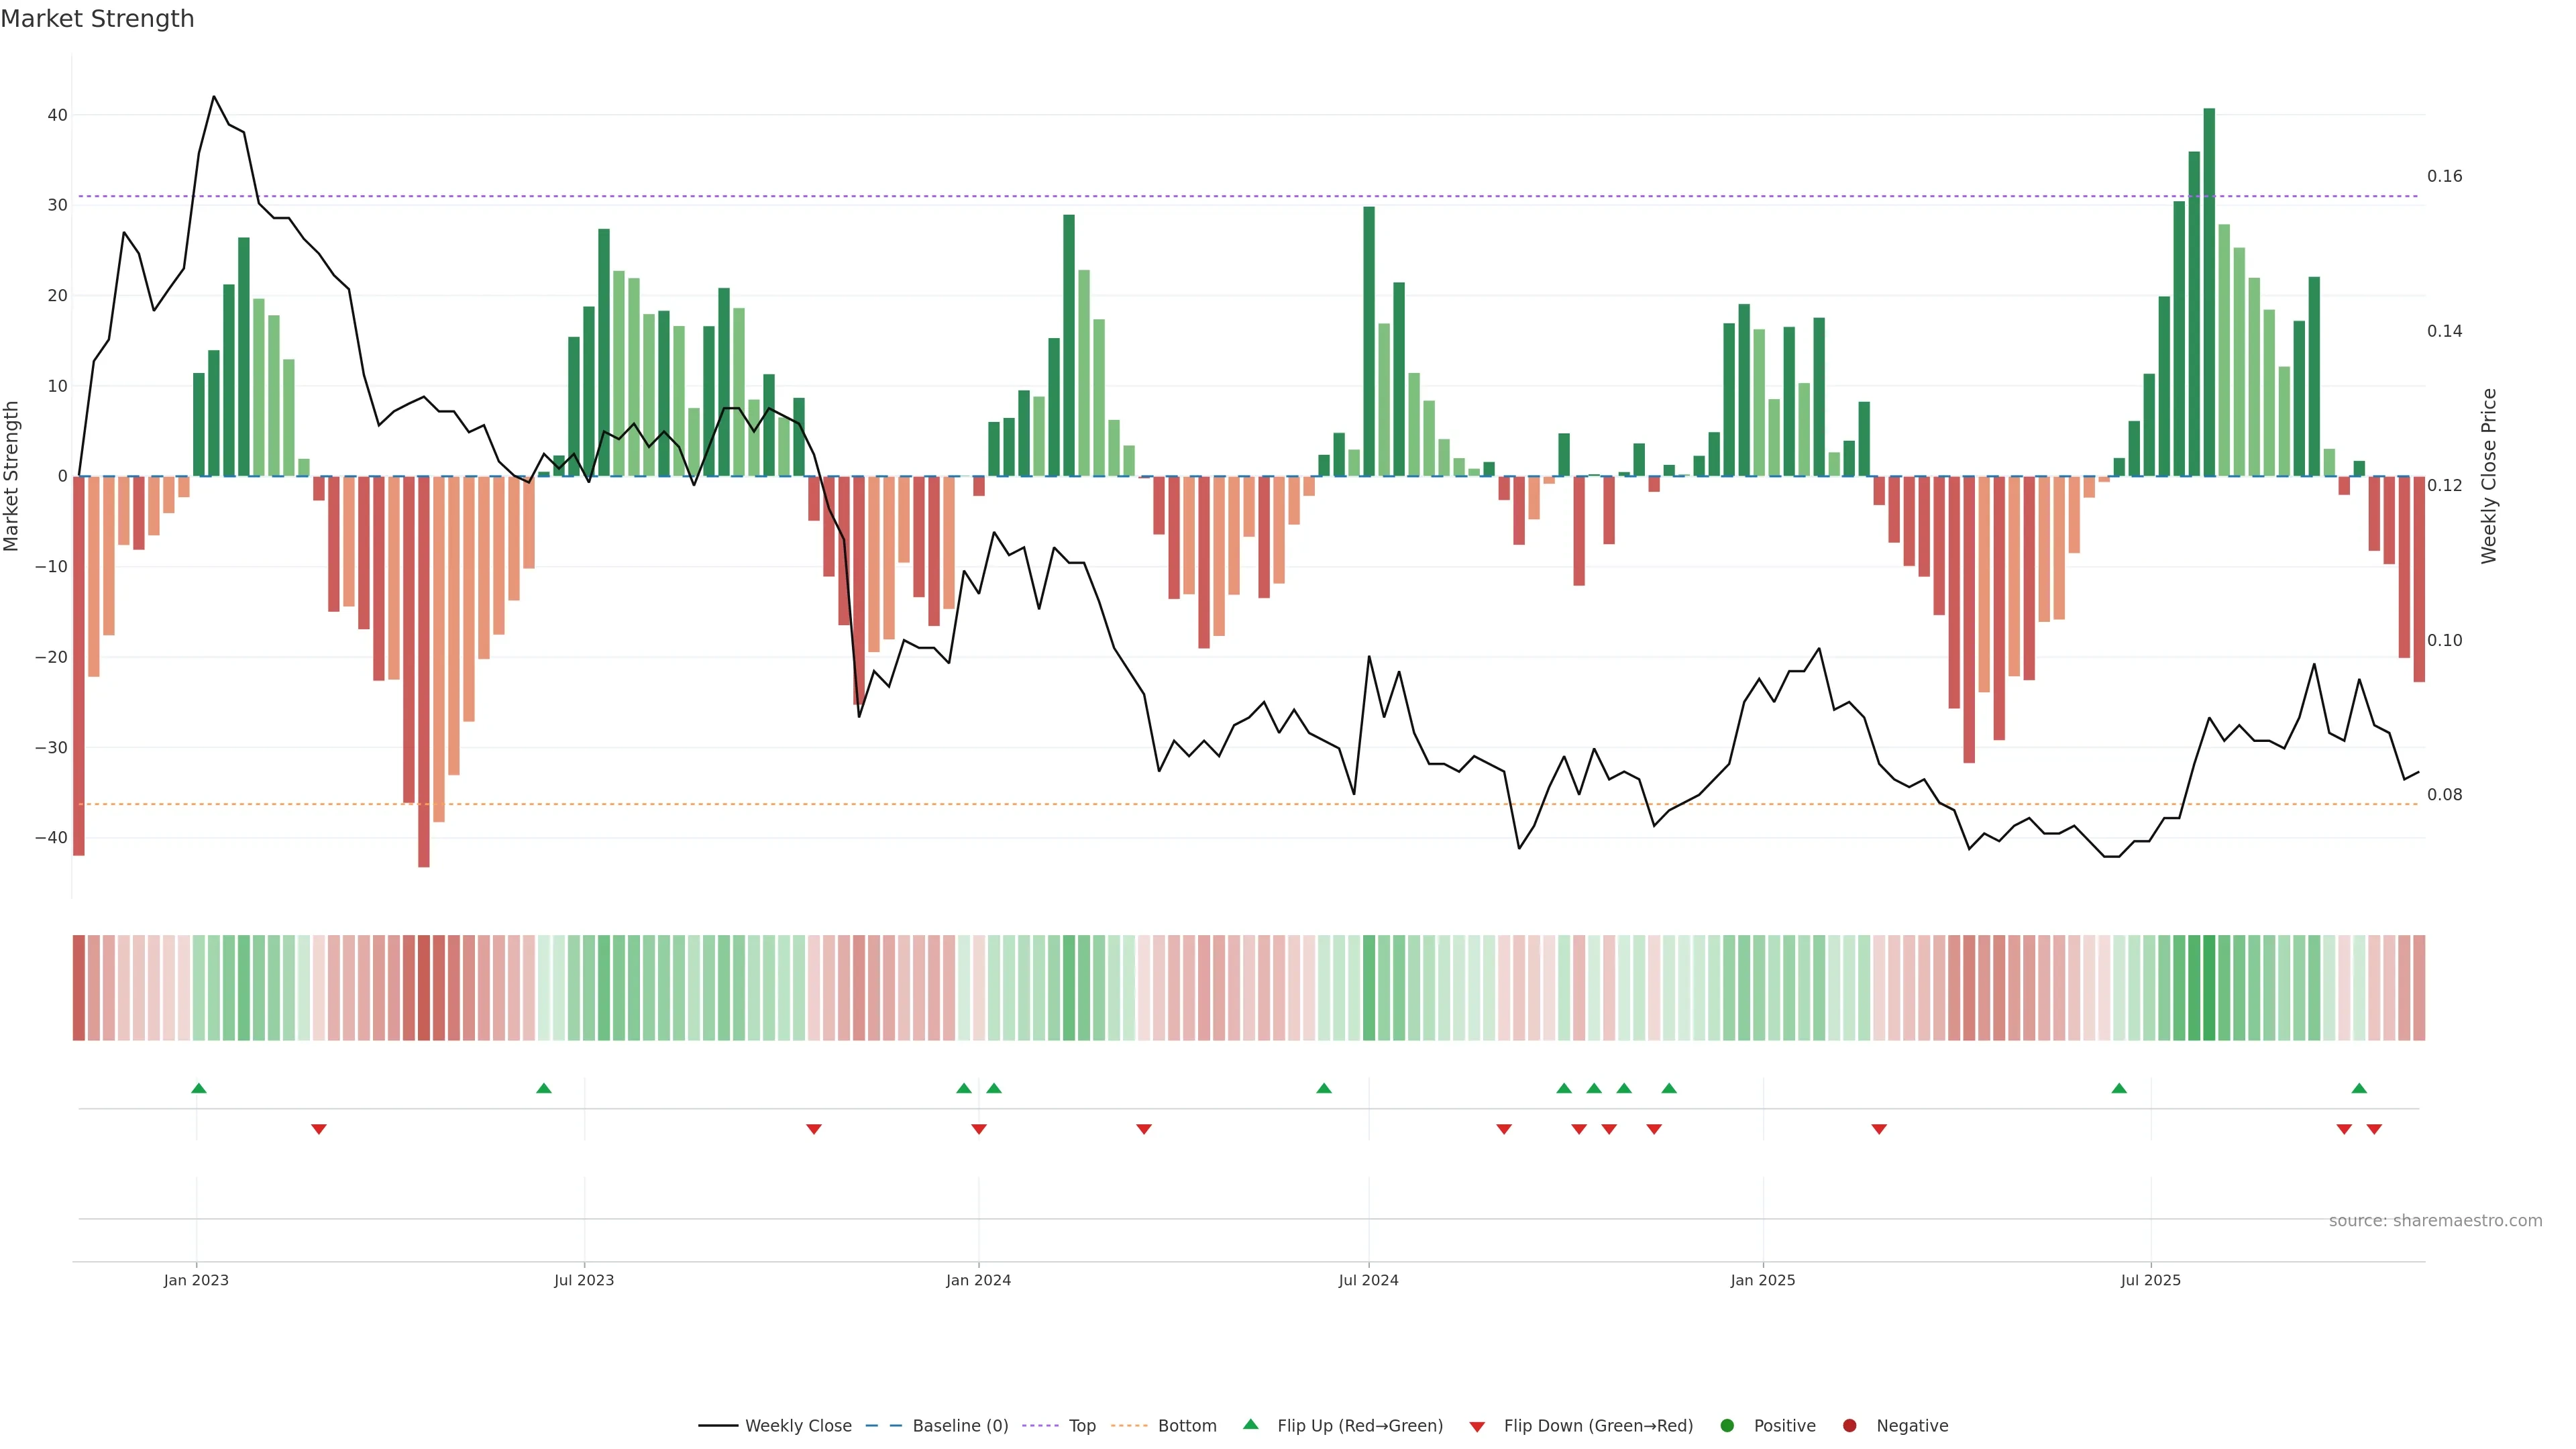Screen dimensions: 2576x1449
Task: Click the Market Strength chart title
Action: pos(97,19)
